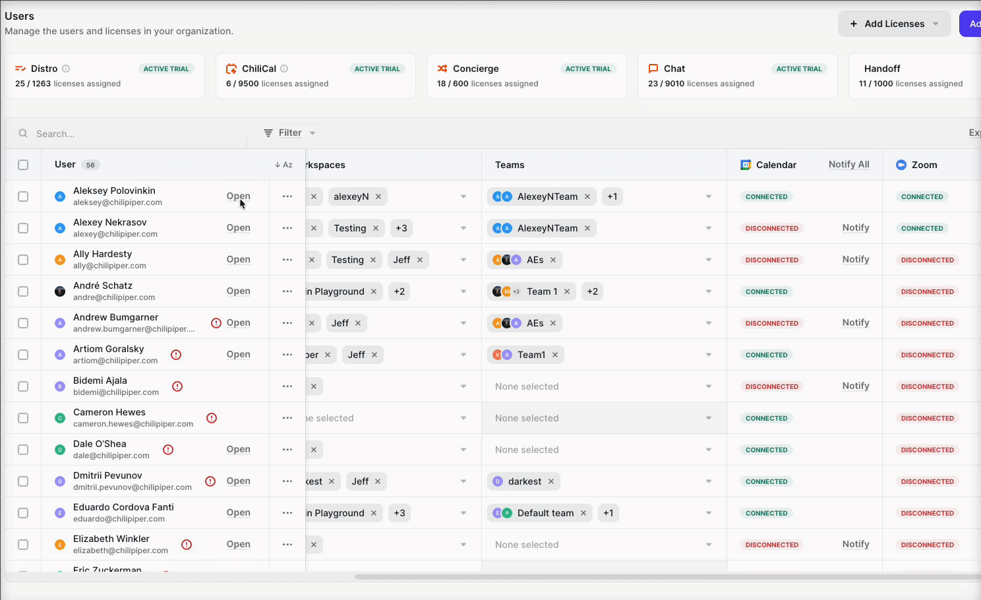Tick Artiom Goralsky's row checkbox
The height and width of the screenshot is (600, 981).
23,355
